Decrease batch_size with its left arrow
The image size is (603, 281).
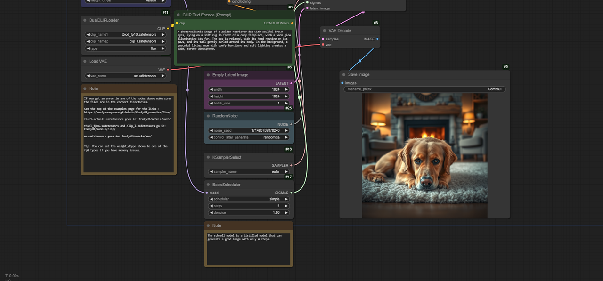pyautogui.click(x=212, y=103)
